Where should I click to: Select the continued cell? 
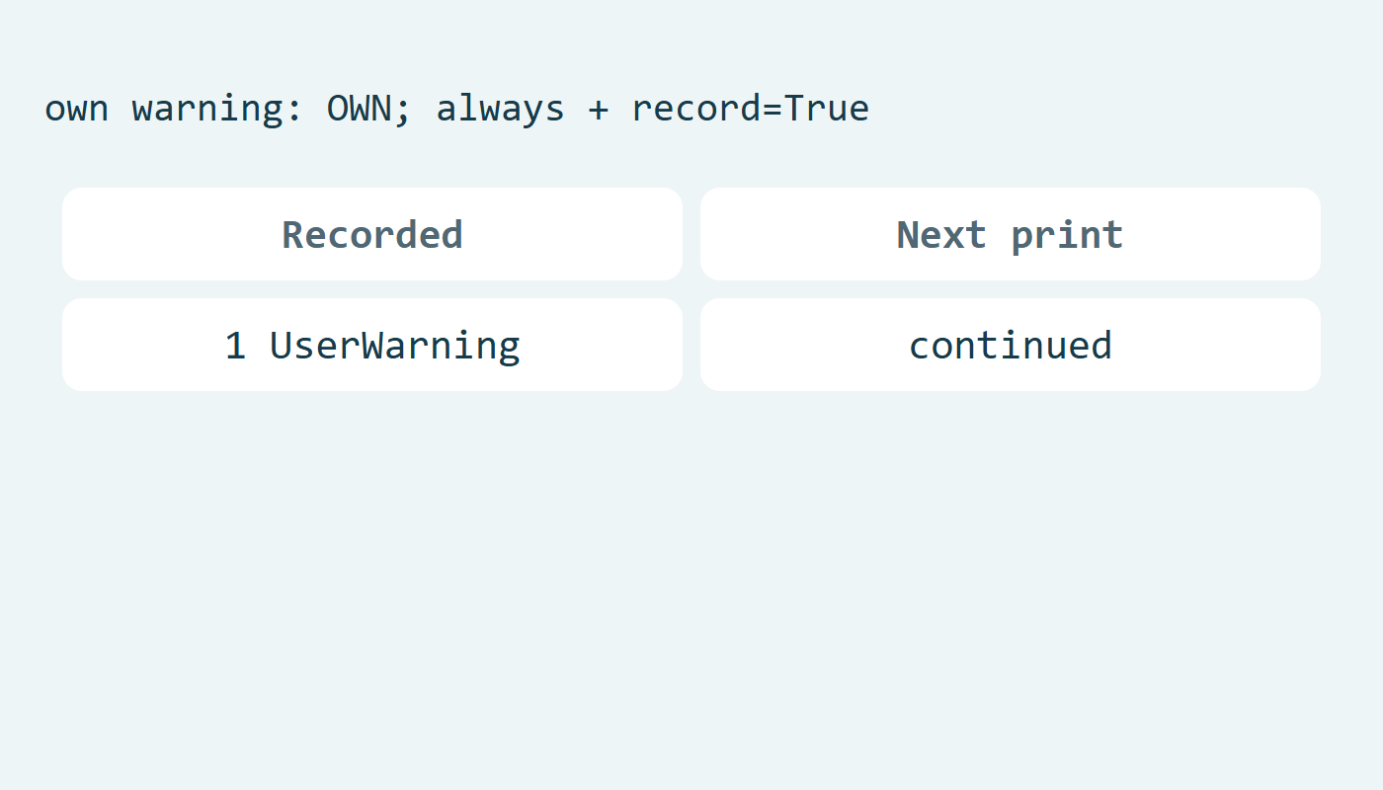pos(1011,345)
